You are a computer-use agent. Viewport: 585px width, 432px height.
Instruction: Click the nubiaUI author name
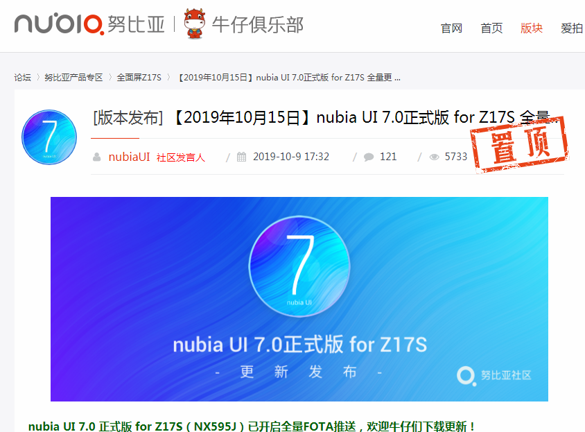[129, 157]
